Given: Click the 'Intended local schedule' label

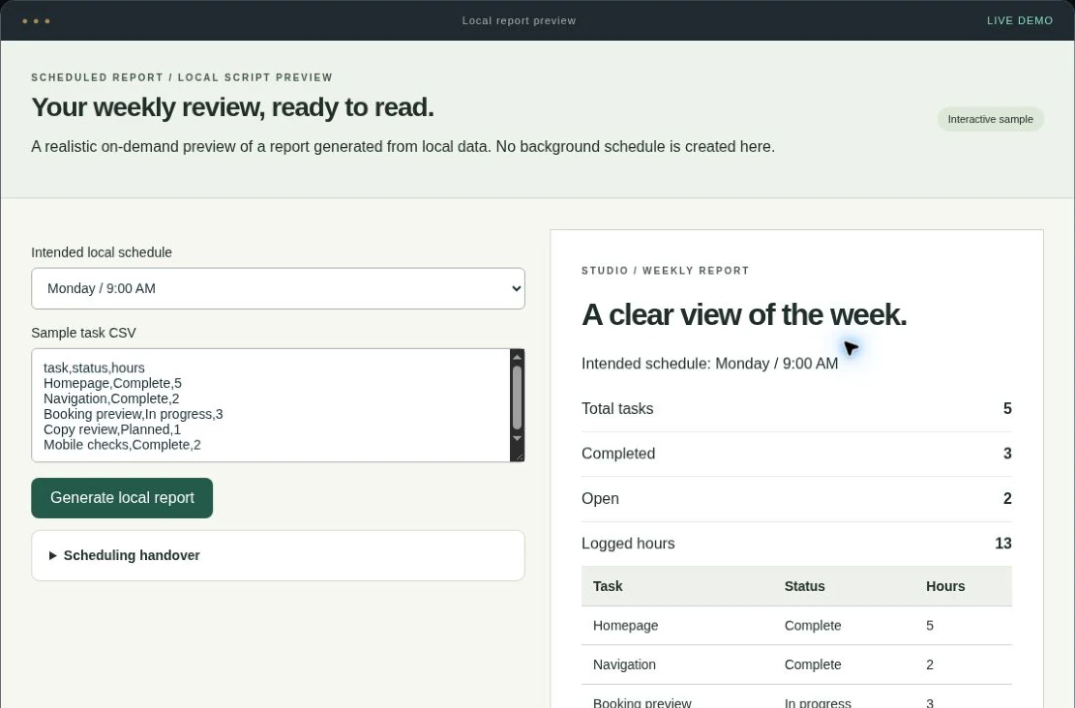Looking at the screenshot, I should (x=102, y=252).
